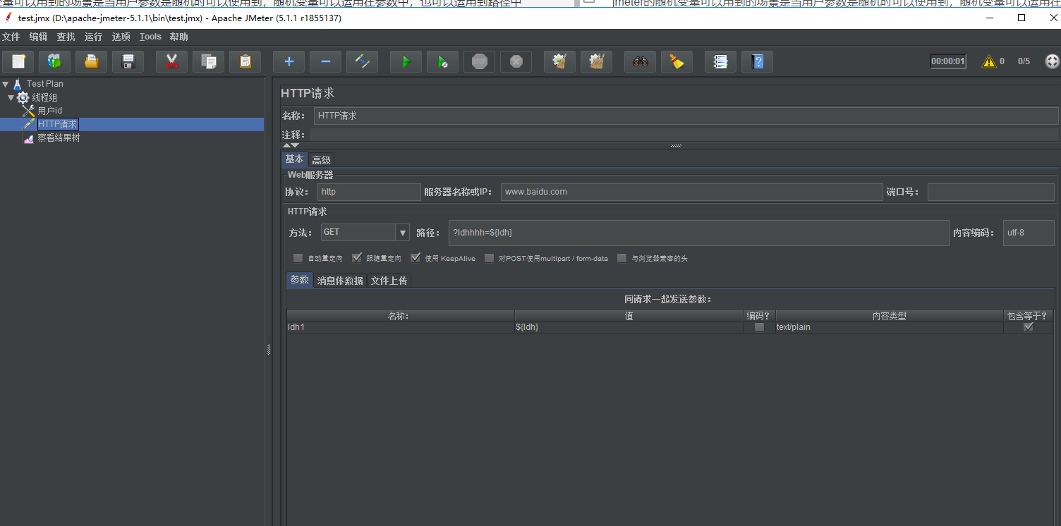The height and width of the screenshot is (526, 1061).
Task: Open Search with binoculars icon
Action: [x=640, y=61]
